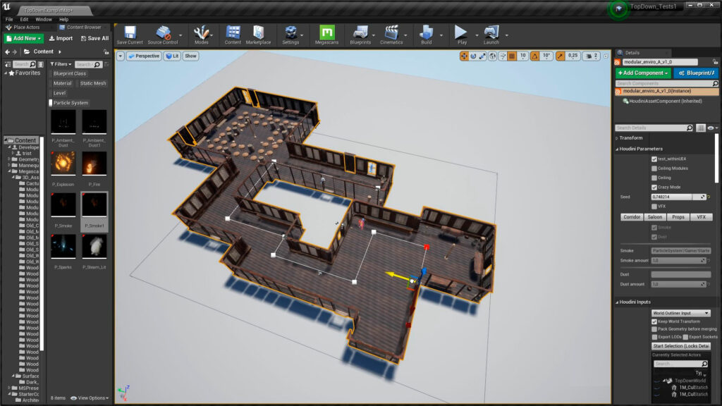Click the Smoke amount slider

point(679,261)
